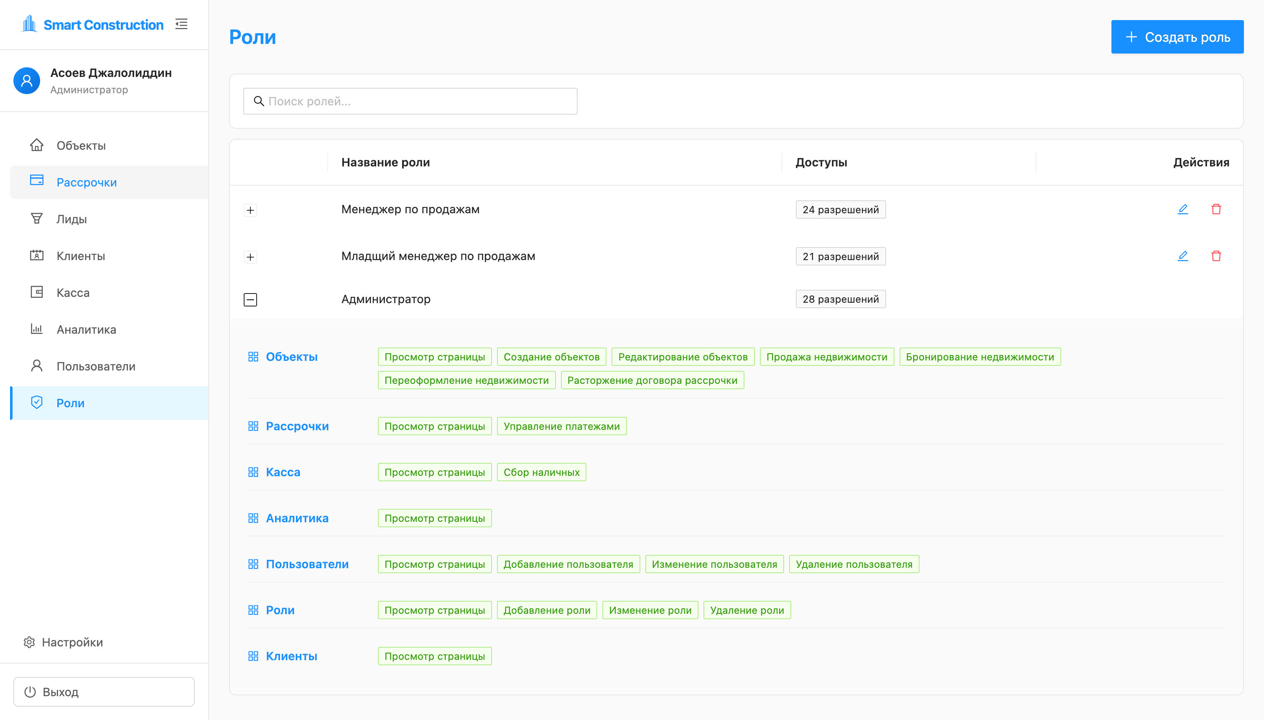Image resolution: width=1264 pixels, height=720 pixels.
Task: Click the 24 разрешений badge
Action: tap(840, 209)
